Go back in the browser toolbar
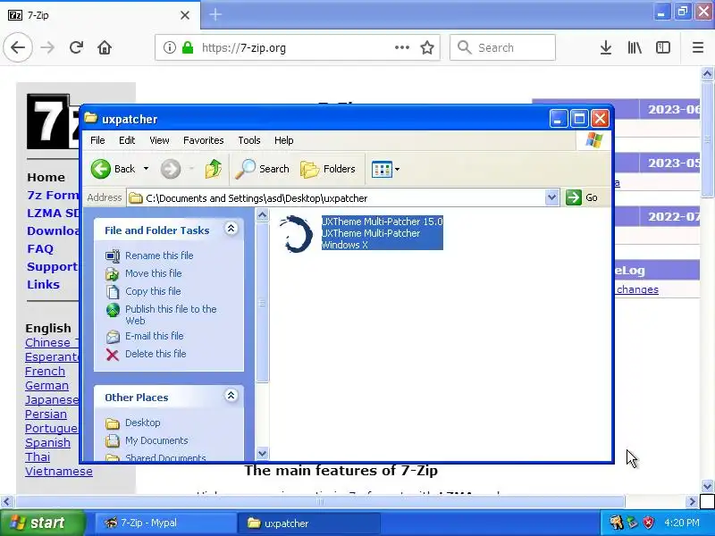Viewport: 715px width, 536px height. pyautogui.click(x=18, y=47)
